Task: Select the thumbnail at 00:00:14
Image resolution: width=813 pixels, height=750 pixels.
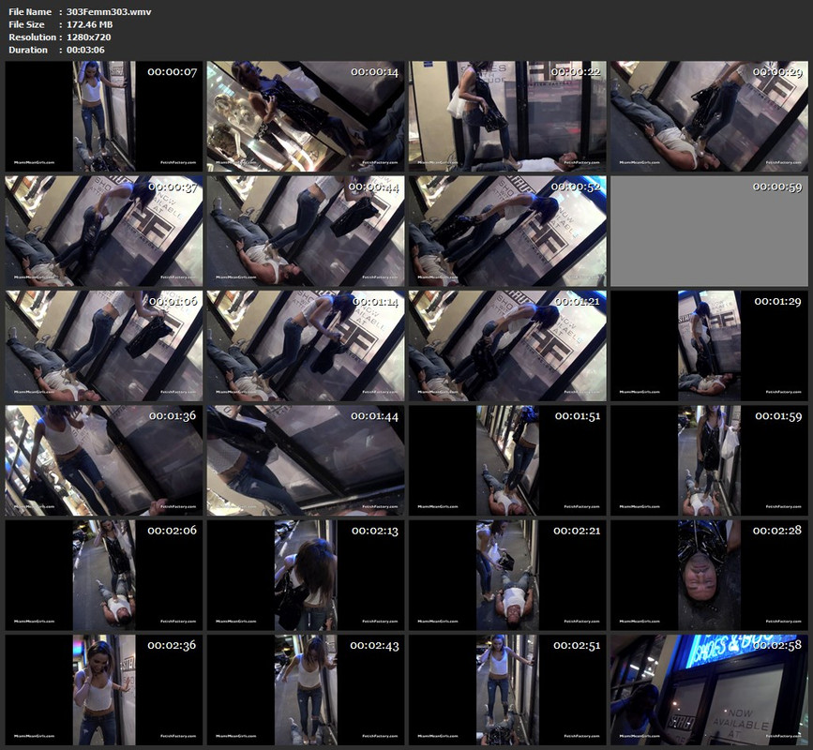Action: tap(306, 116)
